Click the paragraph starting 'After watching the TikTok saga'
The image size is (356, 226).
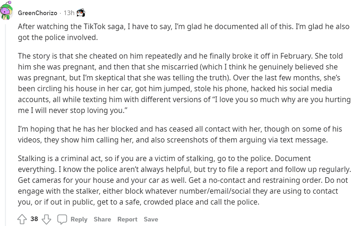[184, 32]
